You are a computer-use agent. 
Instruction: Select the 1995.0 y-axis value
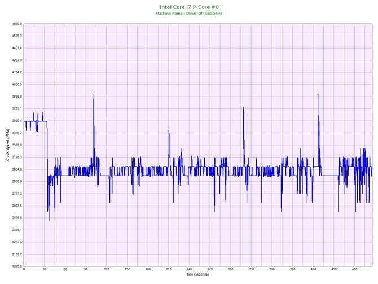[17, 266]
